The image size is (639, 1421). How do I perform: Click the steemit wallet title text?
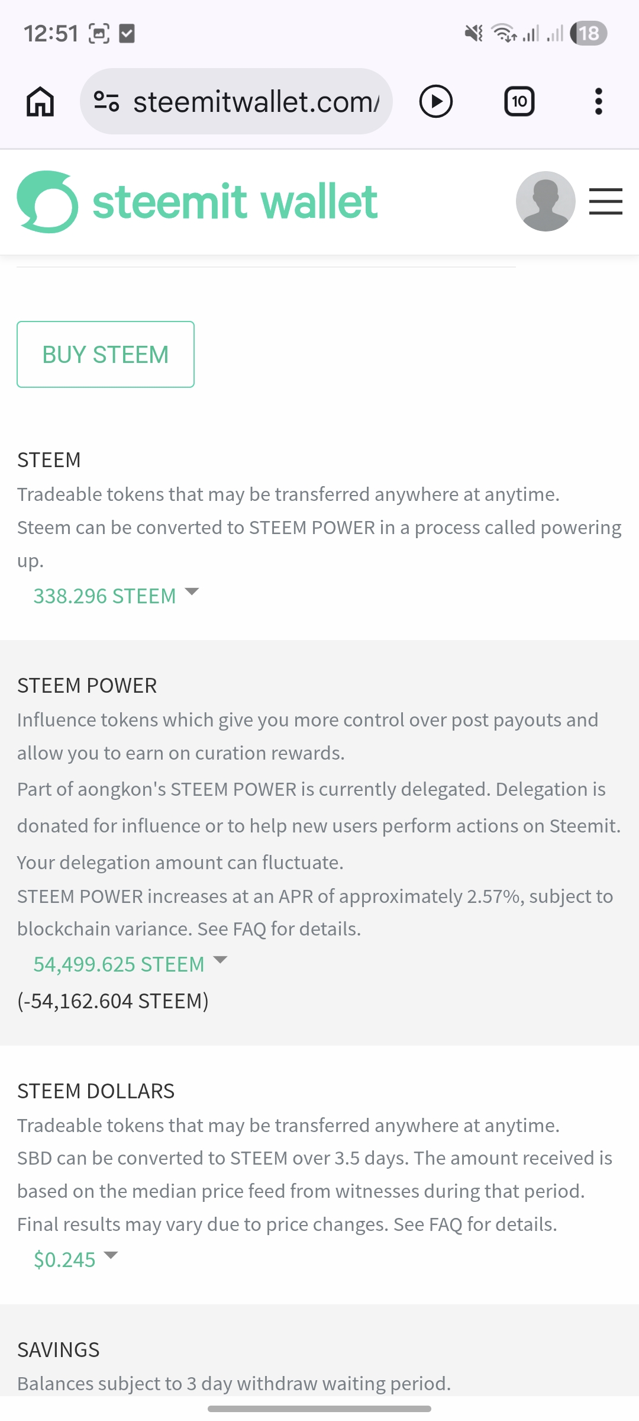click(x=235, y=201)
